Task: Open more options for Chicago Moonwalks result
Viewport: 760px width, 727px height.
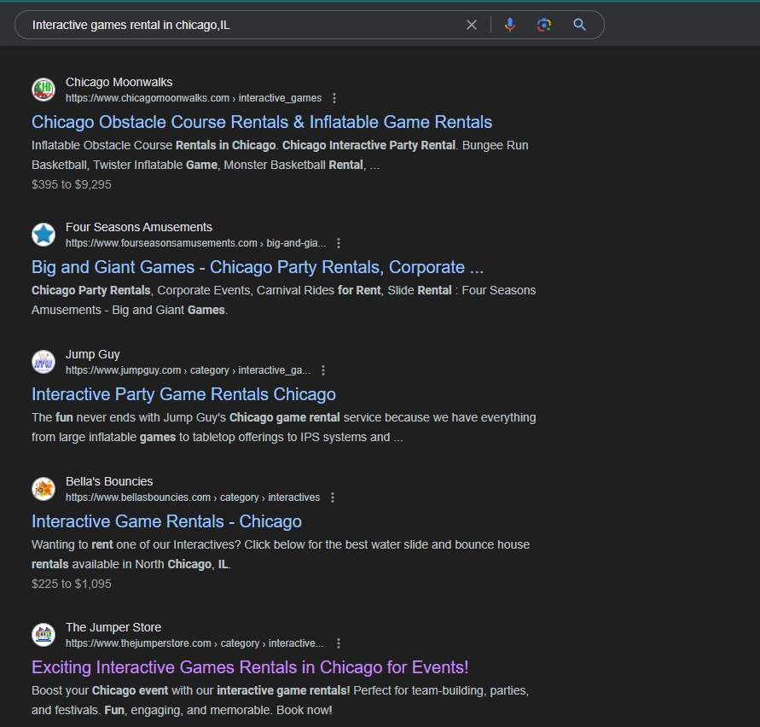Action: pyautogui.click(x=334, y=98)
